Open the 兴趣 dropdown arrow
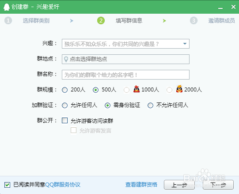The image size is (239, 194). pyautogui.click(x=185, y=44)
